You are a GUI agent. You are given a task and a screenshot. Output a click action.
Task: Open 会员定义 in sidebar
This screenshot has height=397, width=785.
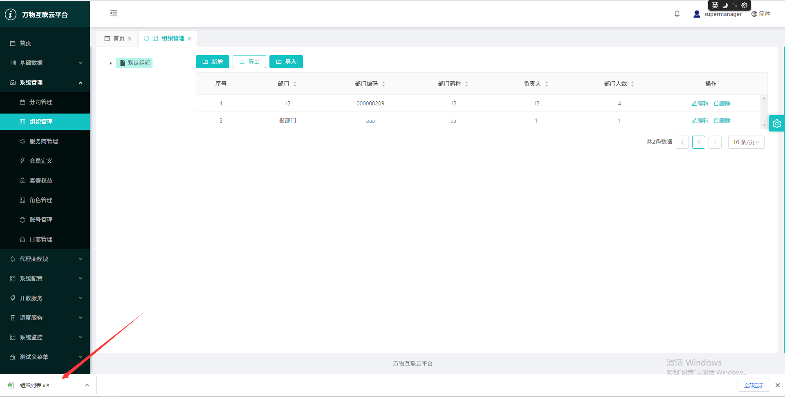click(x=45, y=161)
